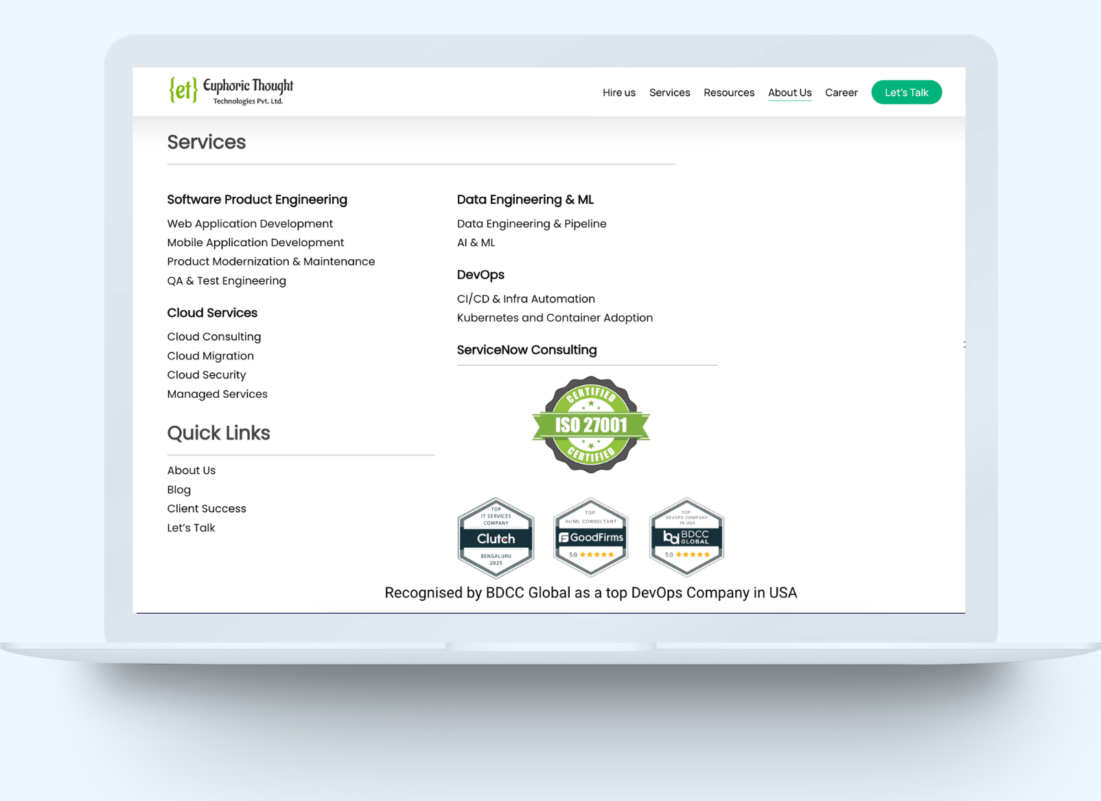This screenshot has width=1101, height=801.
Task: Open the Hire us menu
Action: pos(618,93)
